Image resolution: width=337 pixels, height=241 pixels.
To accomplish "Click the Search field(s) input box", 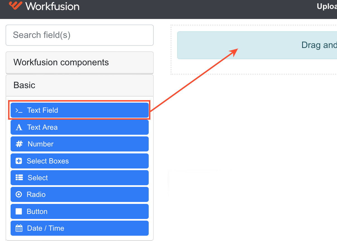I will pos(80,35).
